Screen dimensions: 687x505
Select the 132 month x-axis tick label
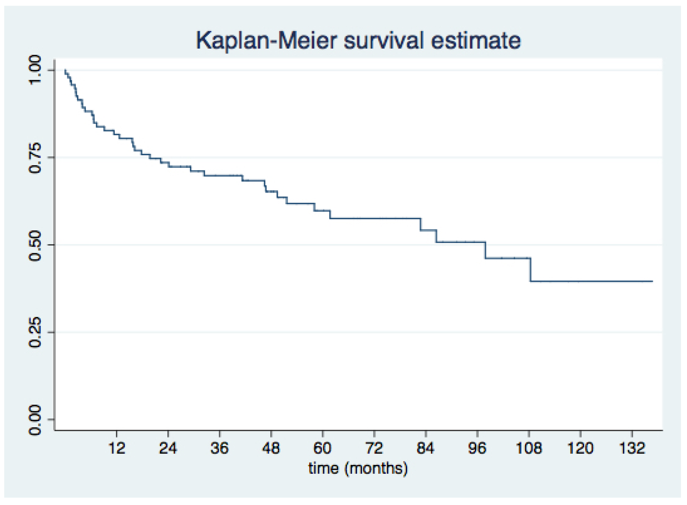pyautogui.click(x=632, y=448)
